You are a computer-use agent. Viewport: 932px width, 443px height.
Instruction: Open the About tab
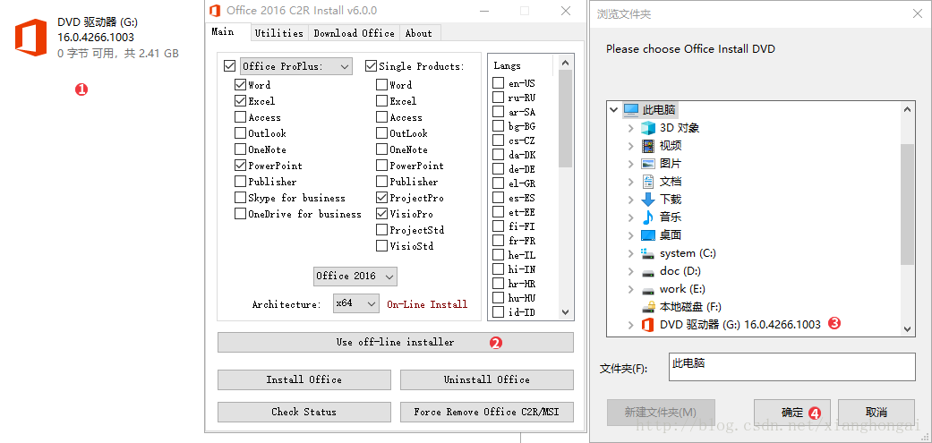tap(419, 33)
